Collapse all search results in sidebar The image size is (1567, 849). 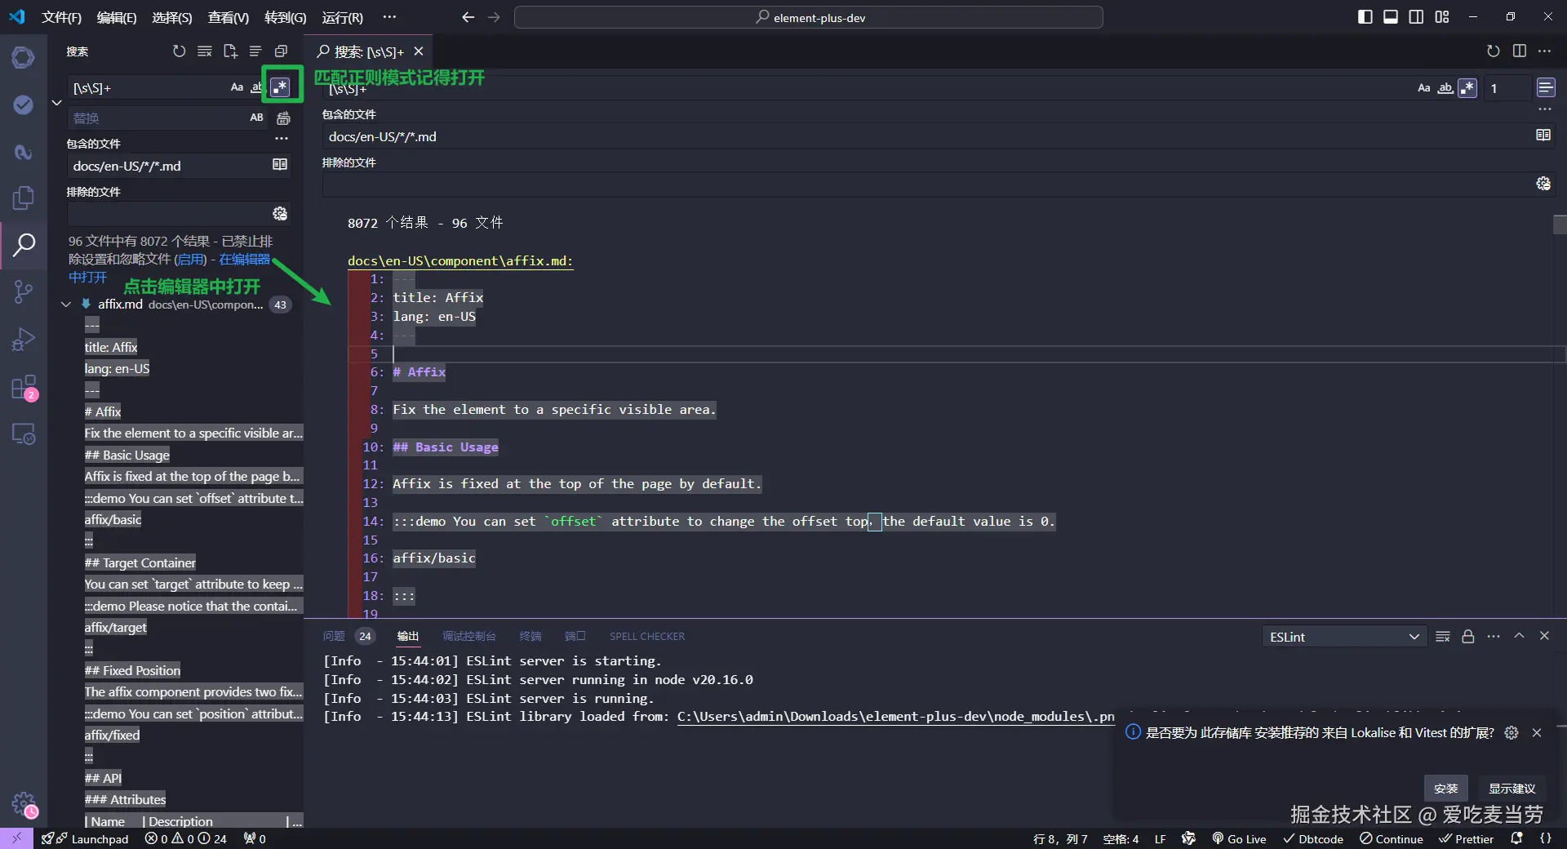click(281, 51)
